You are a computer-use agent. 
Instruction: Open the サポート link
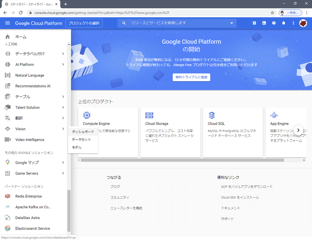(x=227, y=219)
